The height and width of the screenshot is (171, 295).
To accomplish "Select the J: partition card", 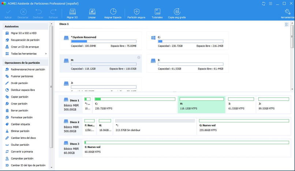I will (100, 84).
